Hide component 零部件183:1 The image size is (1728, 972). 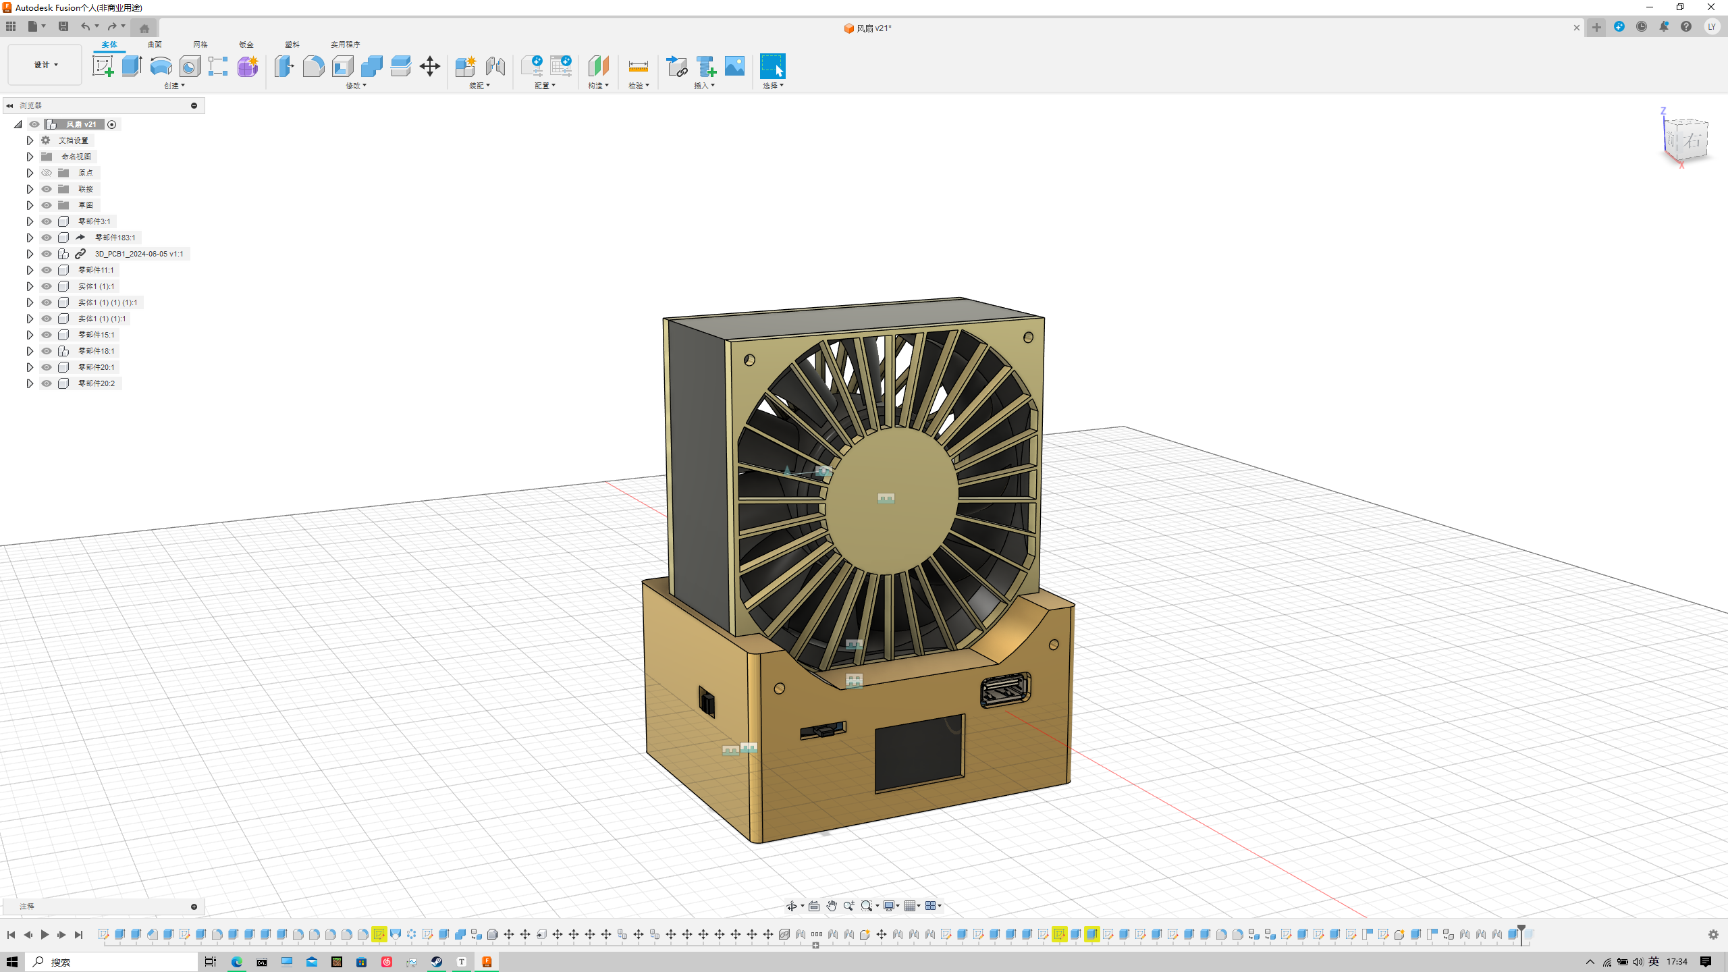pos(47,238)
